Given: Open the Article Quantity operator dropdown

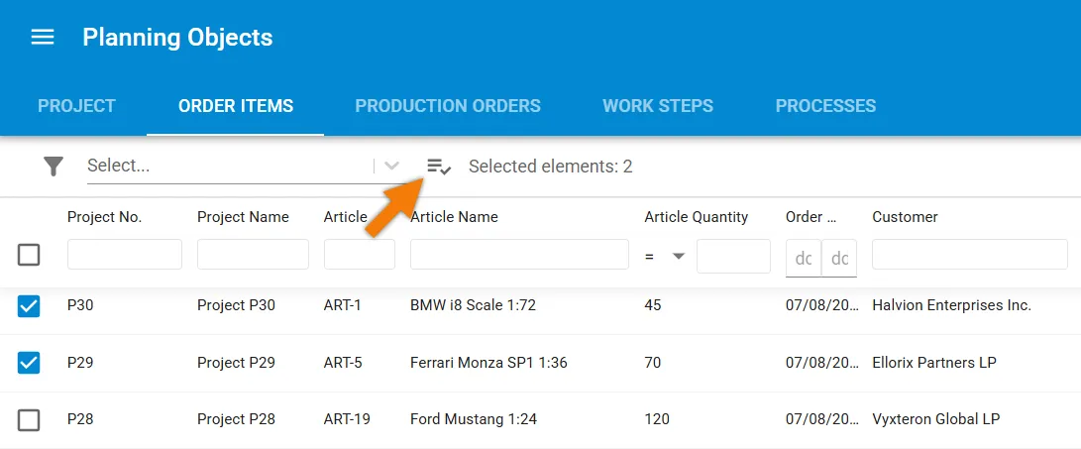Looking at the screenshot, I should click(679, 257).
